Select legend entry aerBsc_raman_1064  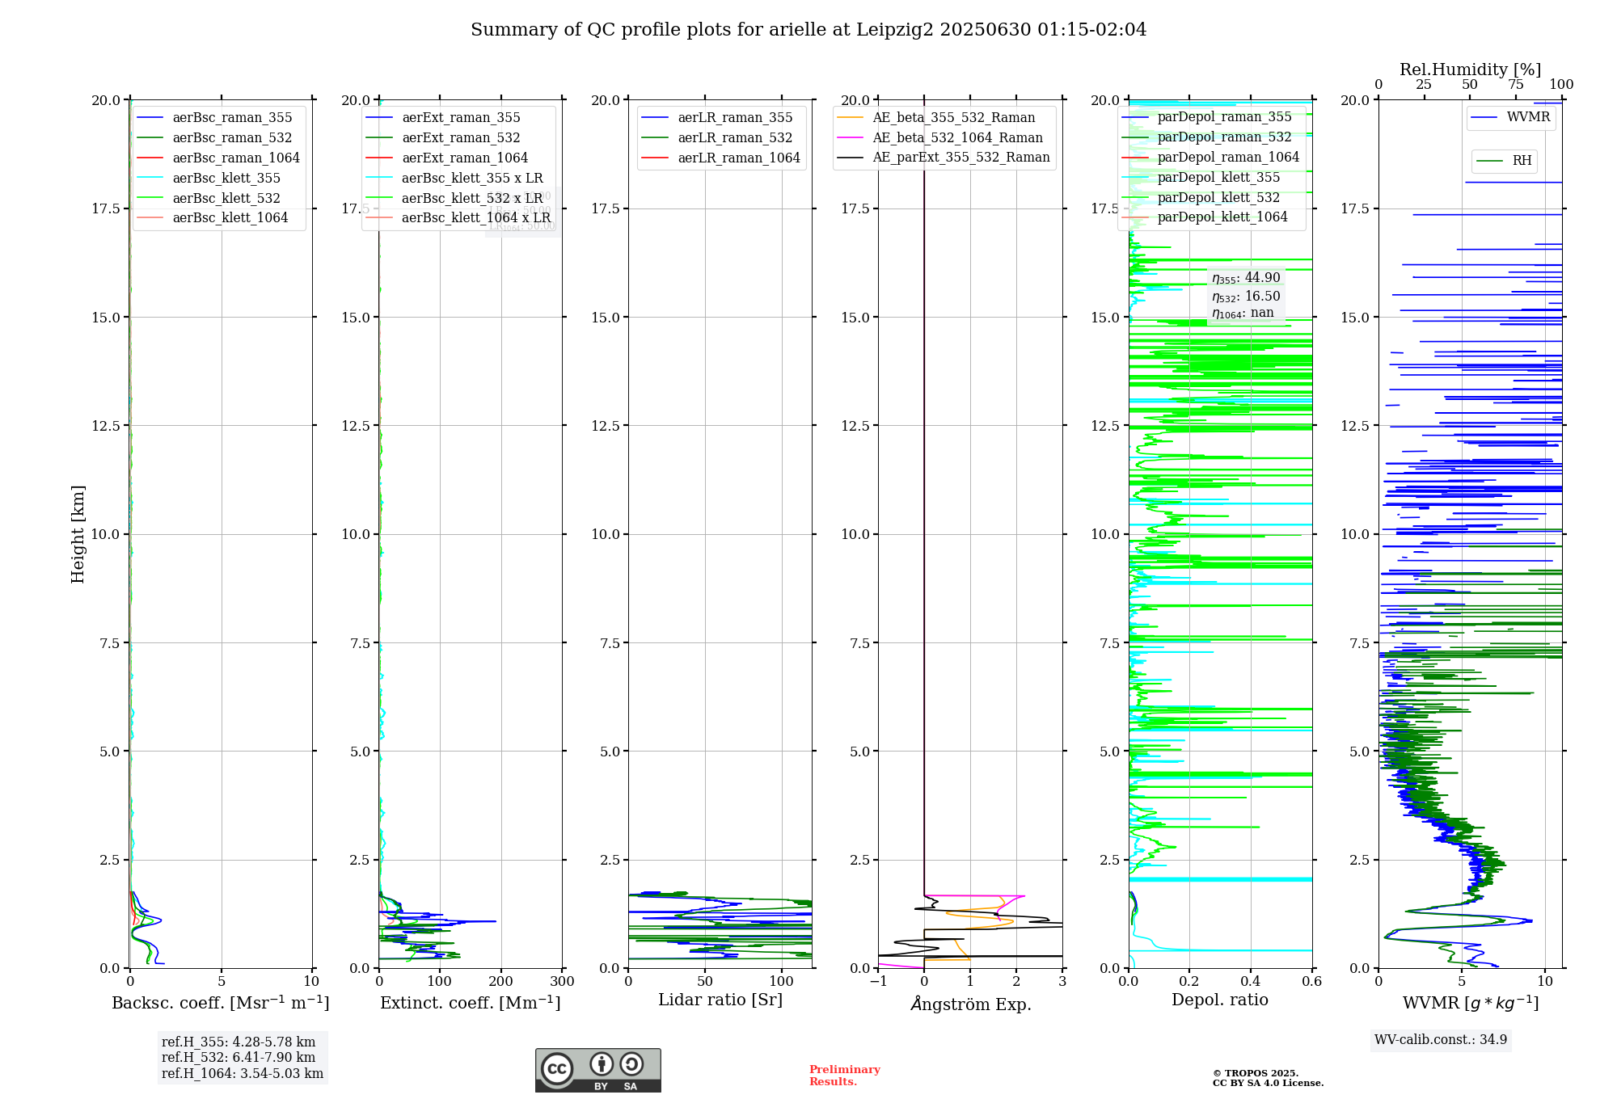point(217,158)
